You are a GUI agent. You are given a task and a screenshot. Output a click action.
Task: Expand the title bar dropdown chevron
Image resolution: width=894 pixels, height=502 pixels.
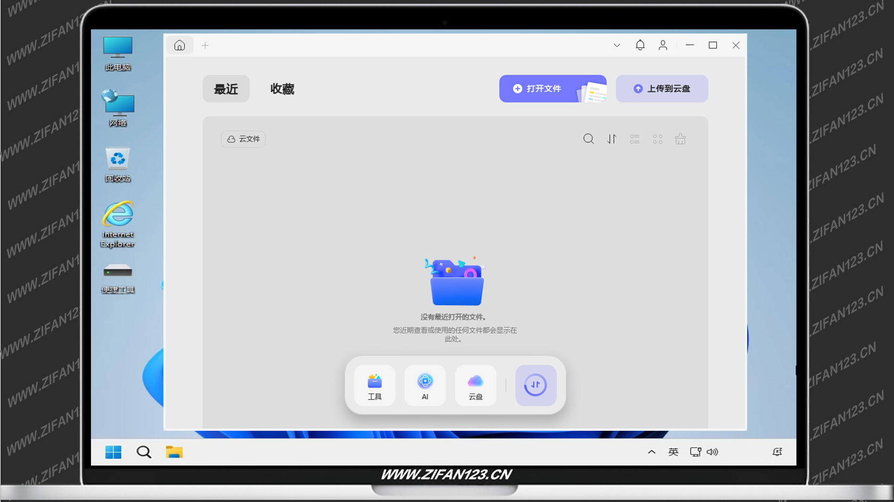click(x=617, y=46)
